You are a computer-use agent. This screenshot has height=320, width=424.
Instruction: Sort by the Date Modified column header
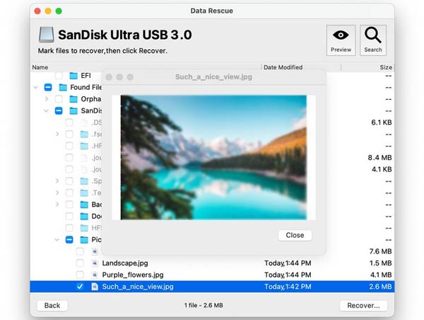pyautogui.click(x=283, y=67)
